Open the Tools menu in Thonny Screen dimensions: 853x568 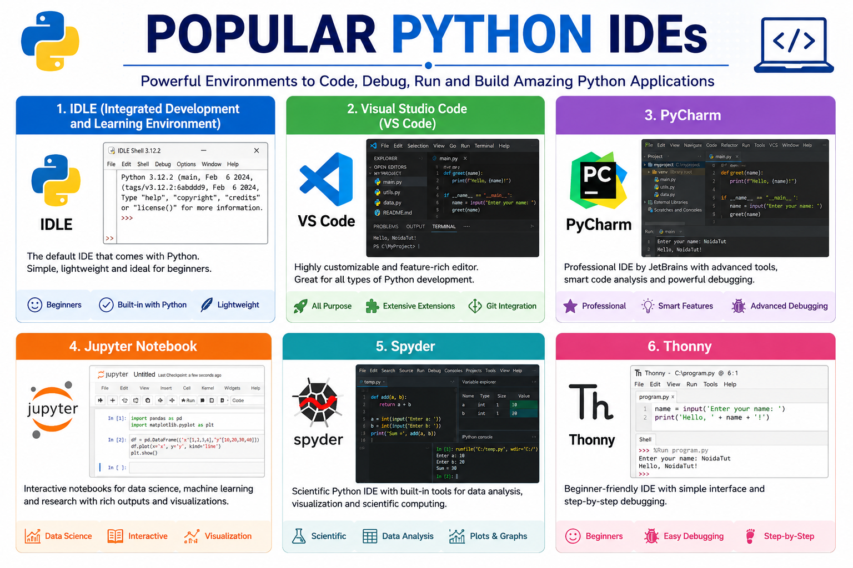coord(710,384)
